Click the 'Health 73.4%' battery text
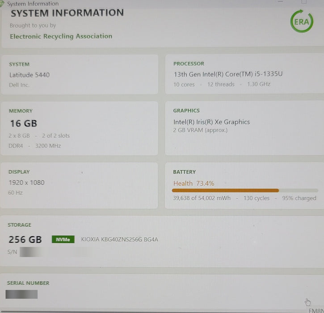324x313 pixels. [194, 183]
